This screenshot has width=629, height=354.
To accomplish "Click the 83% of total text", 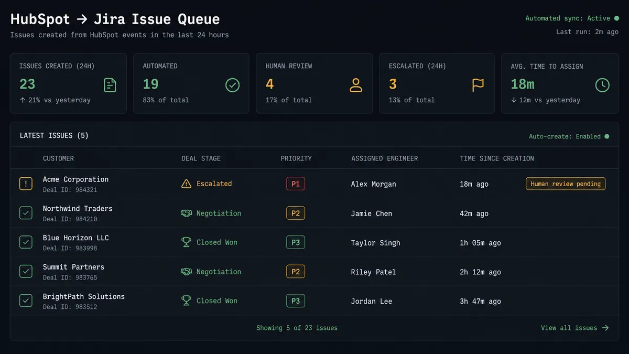I will tap(166, 100).
